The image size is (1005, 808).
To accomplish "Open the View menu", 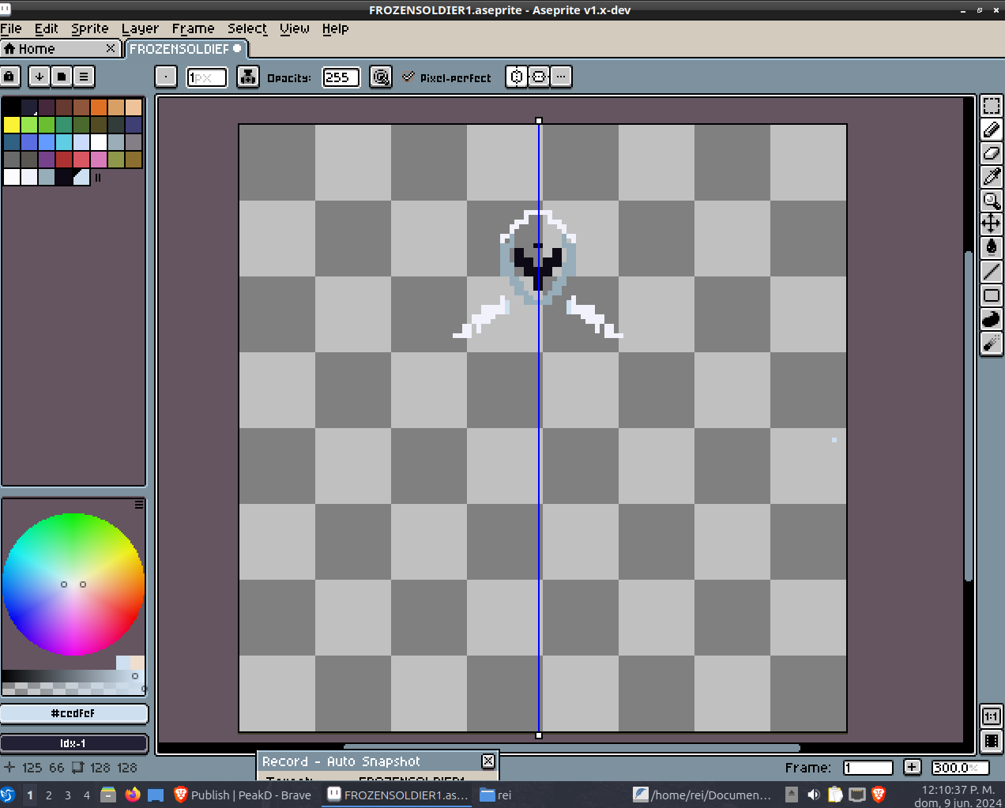I will click(295, 28).
